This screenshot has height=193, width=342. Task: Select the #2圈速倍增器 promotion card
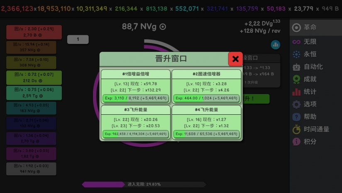pos(206,87)
